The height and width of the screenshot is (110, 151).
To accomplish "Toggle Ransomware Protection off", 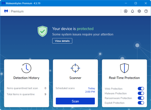I will [x=141, y=98].
